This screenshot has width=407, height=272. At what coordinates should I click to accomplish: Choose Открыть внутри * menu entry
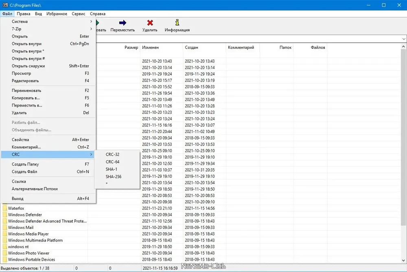(x=48, y=51)
